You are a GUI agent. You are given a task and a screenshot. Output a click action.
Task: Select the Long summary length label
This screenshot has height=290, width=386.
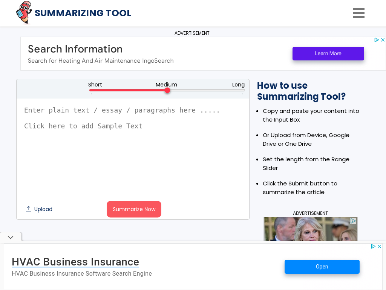(x=238, y=85)
